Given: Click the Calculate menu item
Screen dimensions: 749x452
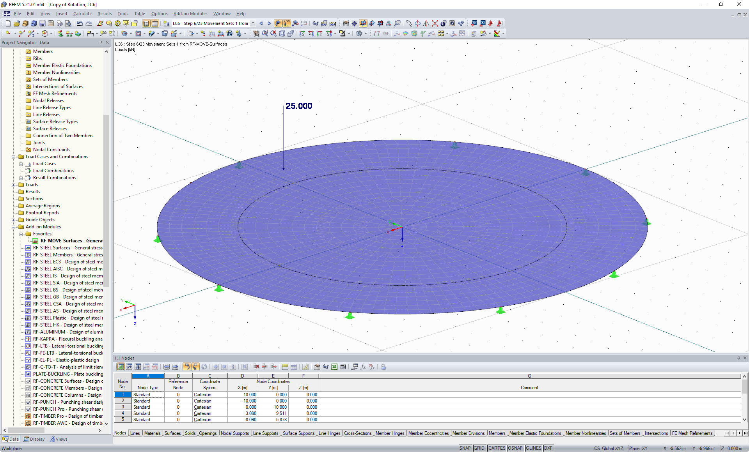Looking at the screenshot, I should [x=85, y=13].
